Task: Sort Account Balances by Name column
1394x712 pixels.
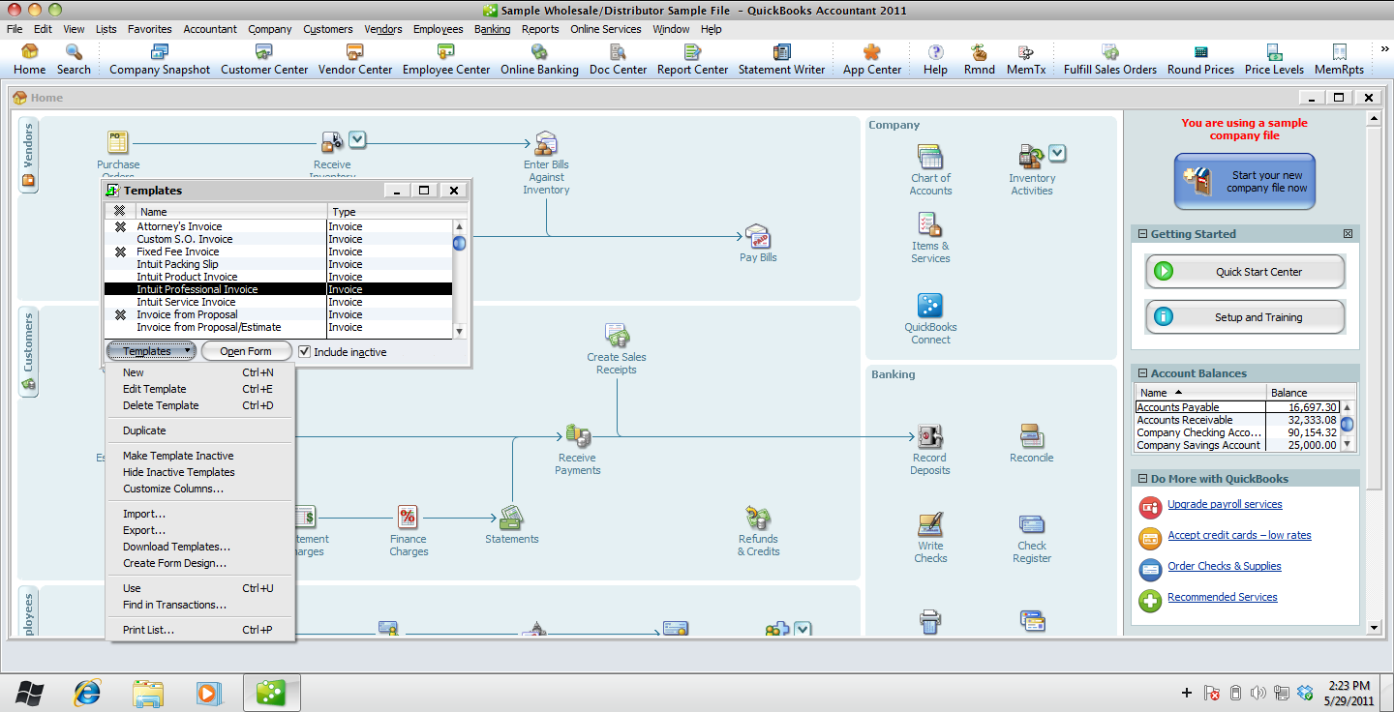Action: coord(1200,393)
